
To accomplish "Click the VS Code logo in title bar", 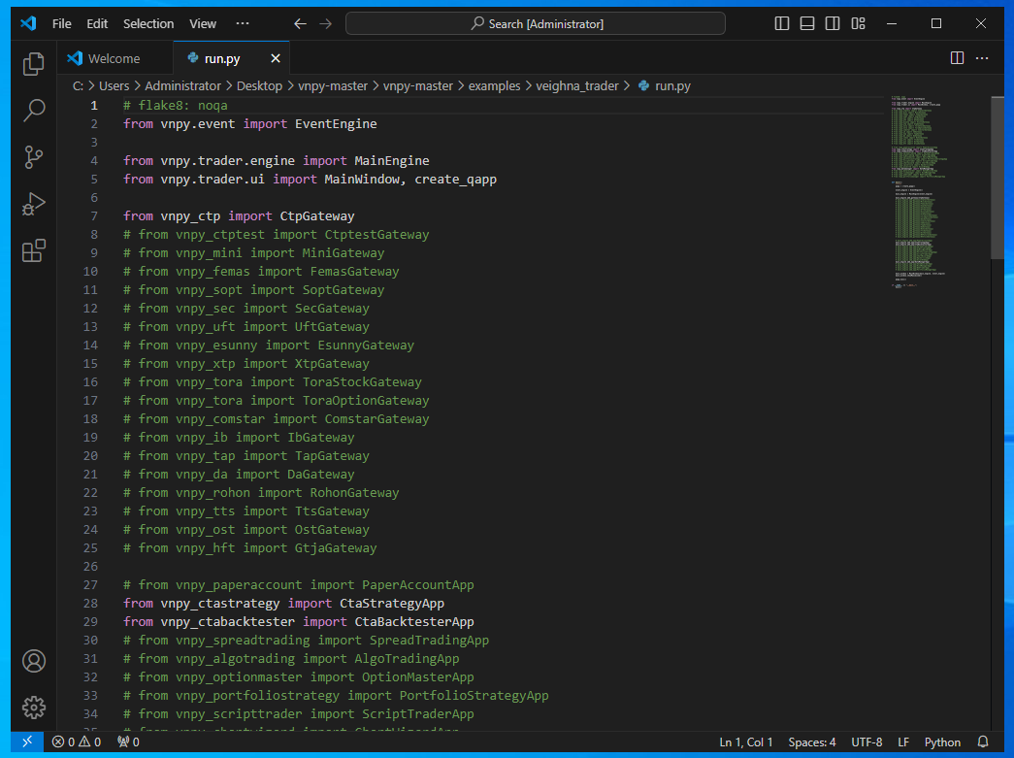I will pos(28,23).
